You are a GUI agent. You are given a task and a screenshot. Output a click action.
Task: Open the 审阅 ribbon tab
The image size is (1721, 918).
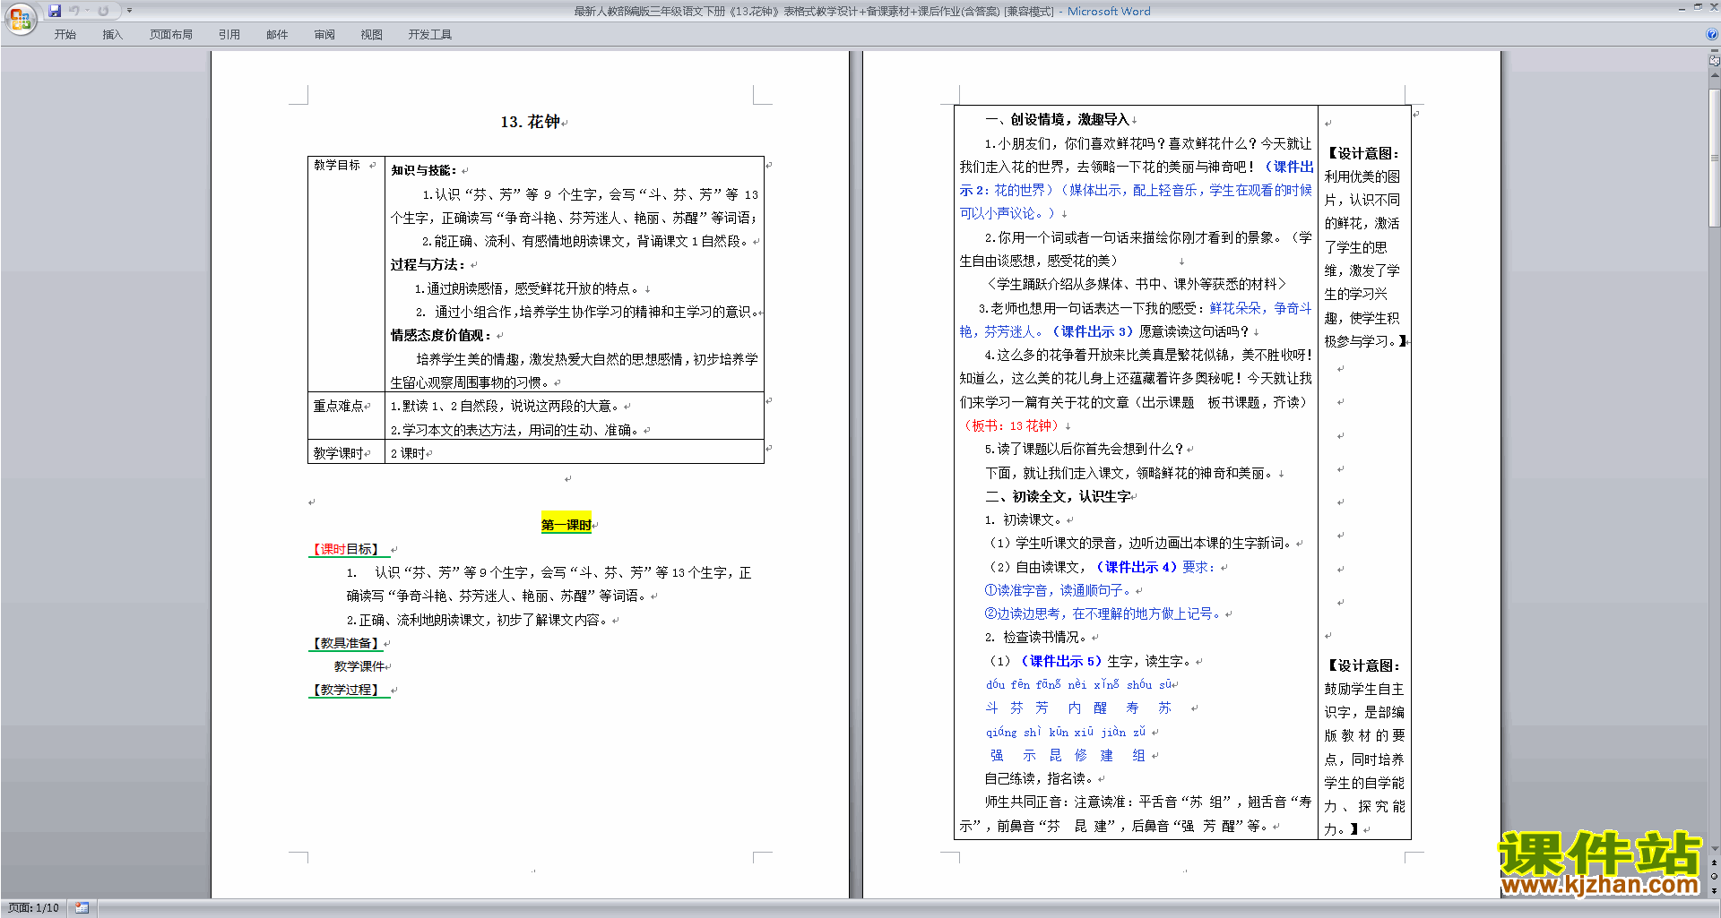pos(324,35)
